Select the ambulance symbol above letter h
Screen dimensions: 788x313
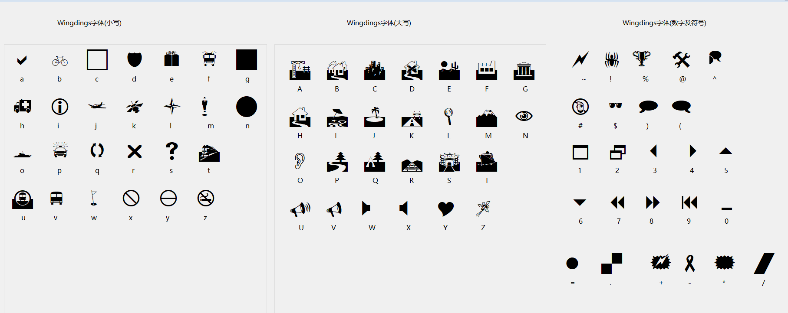coord(23,106)
